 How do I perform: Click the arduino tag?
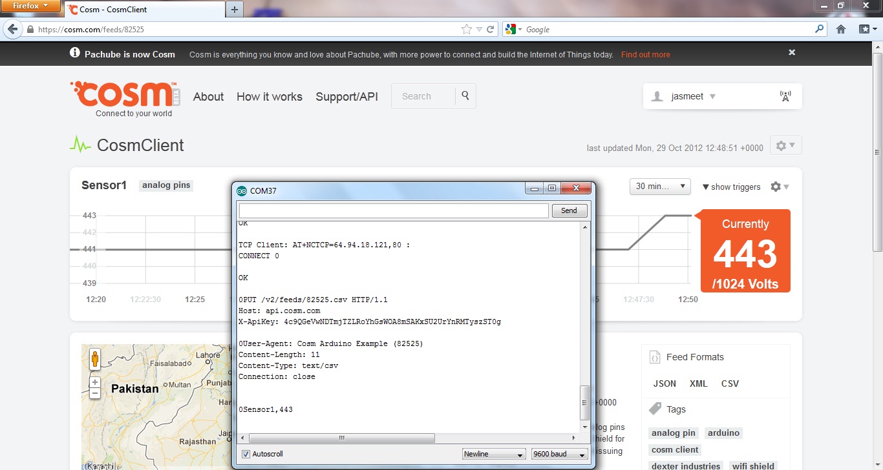click(723, 433)
